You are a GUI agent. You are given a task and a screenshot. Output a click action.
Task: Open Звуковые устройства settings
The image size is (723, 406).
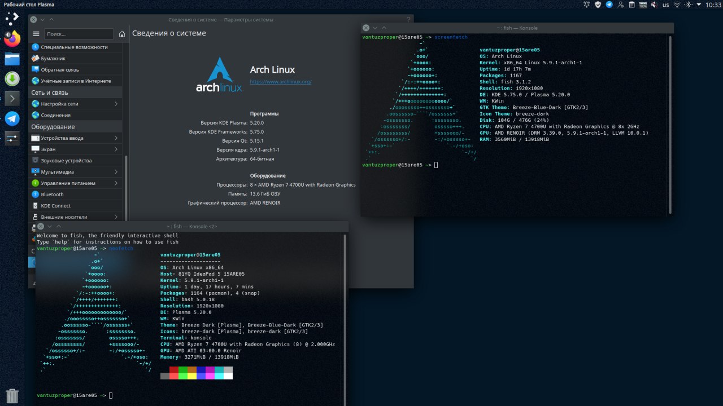click(x=76, y=161)
